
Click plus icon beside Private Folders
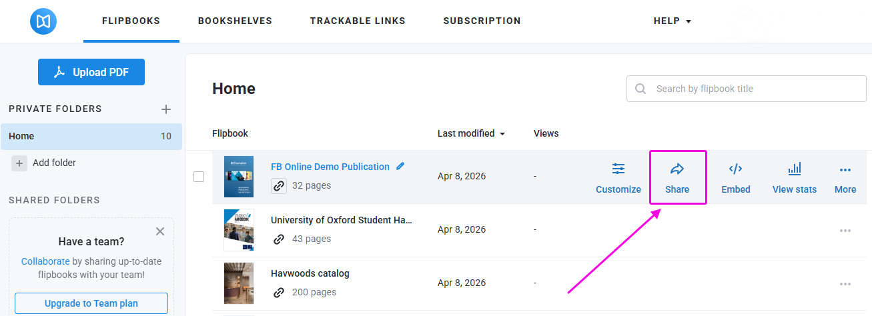click(166, 109)
